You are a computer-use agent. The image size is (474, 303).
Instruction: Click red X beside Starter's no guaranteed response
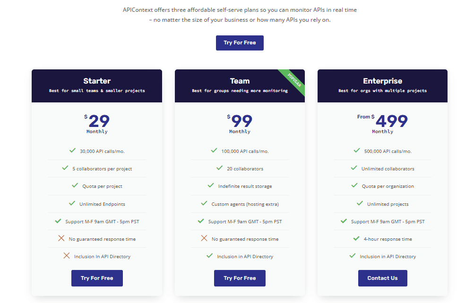[61, 238]
